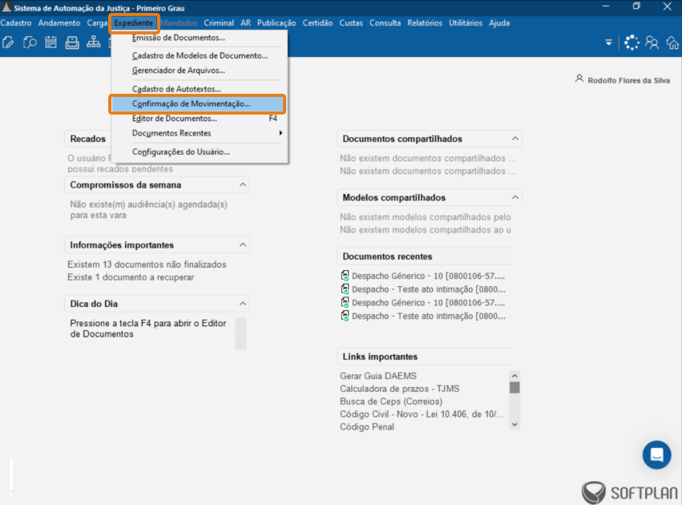Choose Confirmação de Movimentação menu entry
682x505 pixels.
point(197,104)
